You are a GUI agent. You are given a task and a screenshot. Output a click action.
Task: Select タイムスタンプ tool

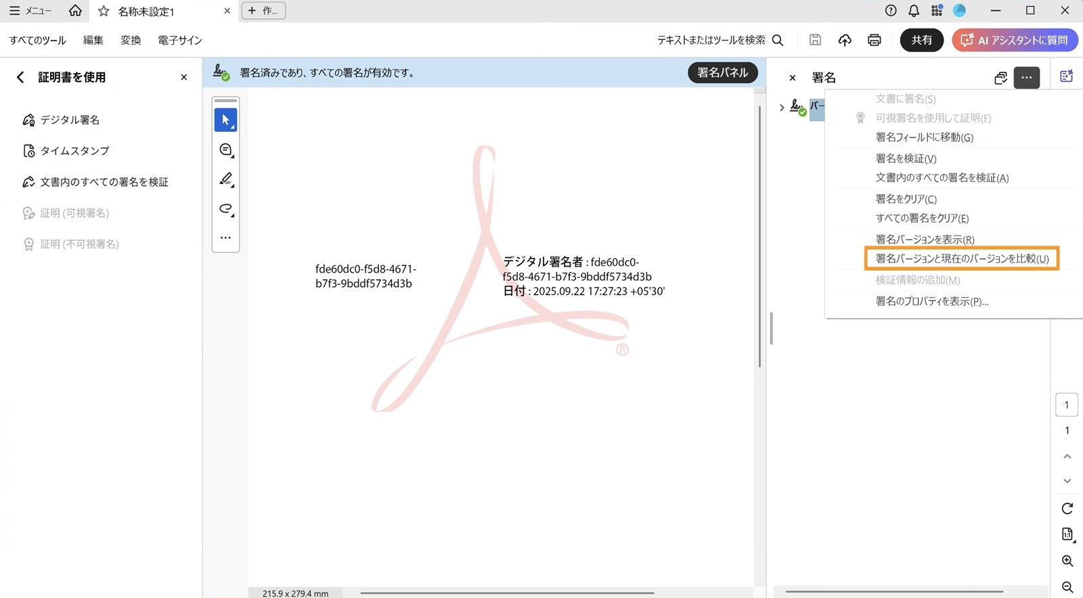[x=66, y=150]
